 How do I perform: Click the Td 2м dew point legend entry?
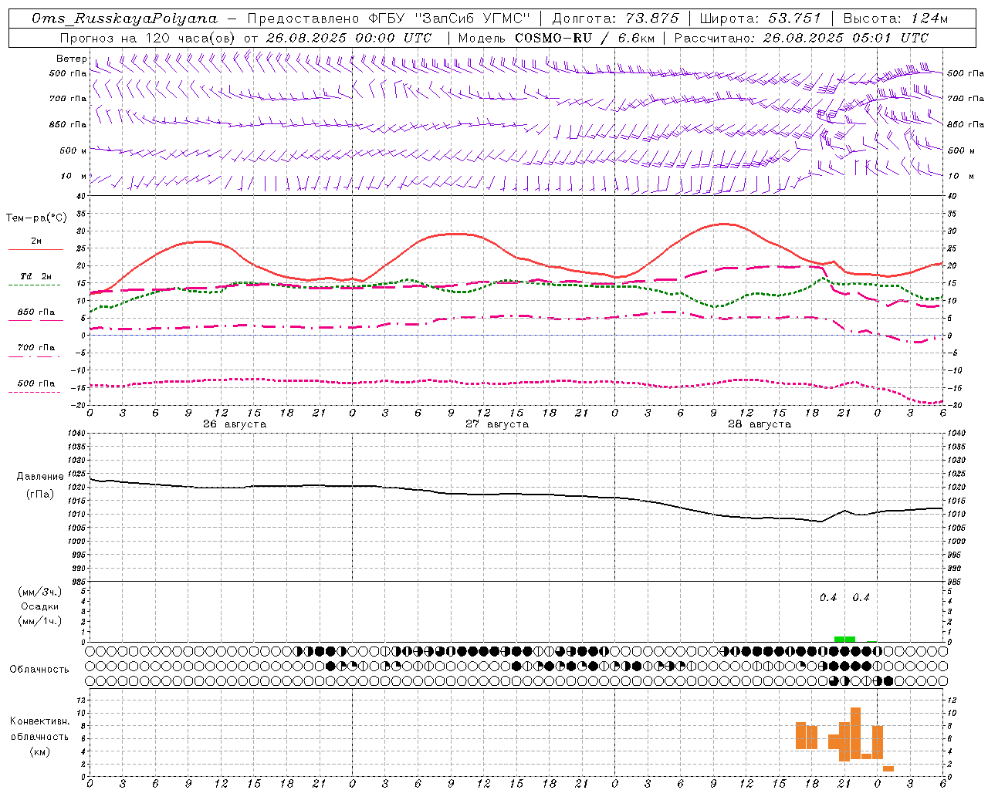click(36, 276)
